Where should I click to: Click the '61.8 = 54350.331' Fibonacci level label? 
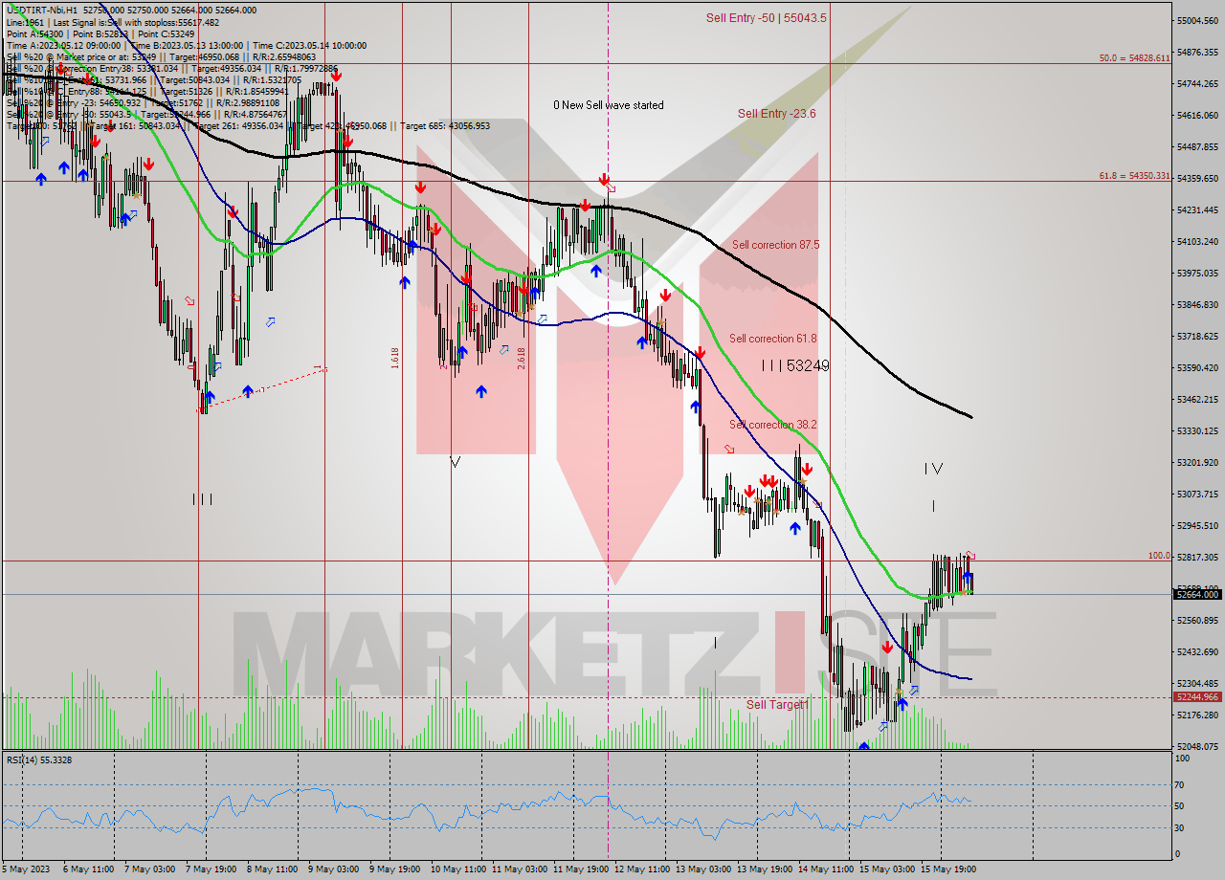(1134, 176)
